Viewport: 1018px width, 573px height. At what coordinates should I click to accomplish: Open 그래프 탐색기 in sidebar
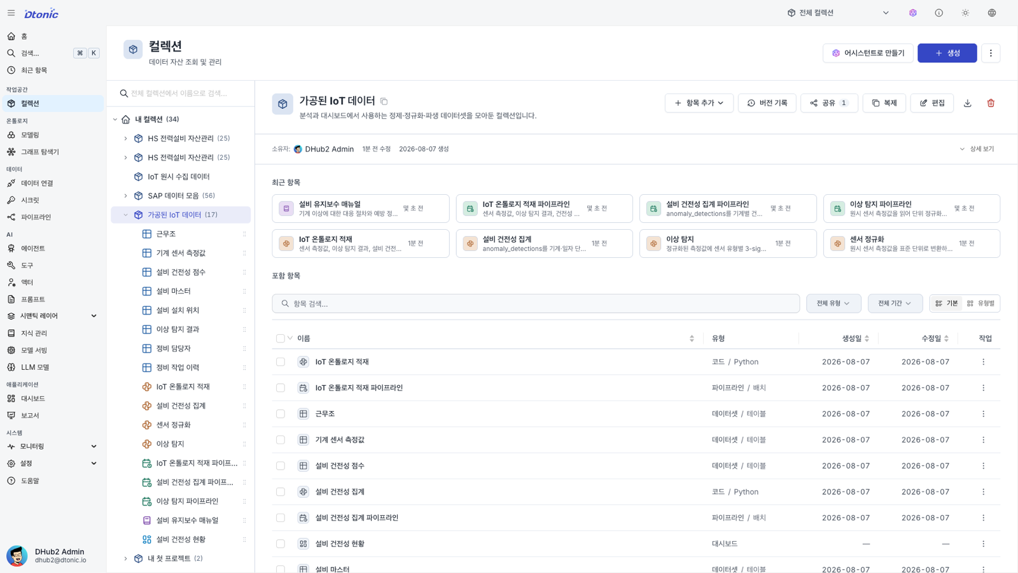coord(52,152)
